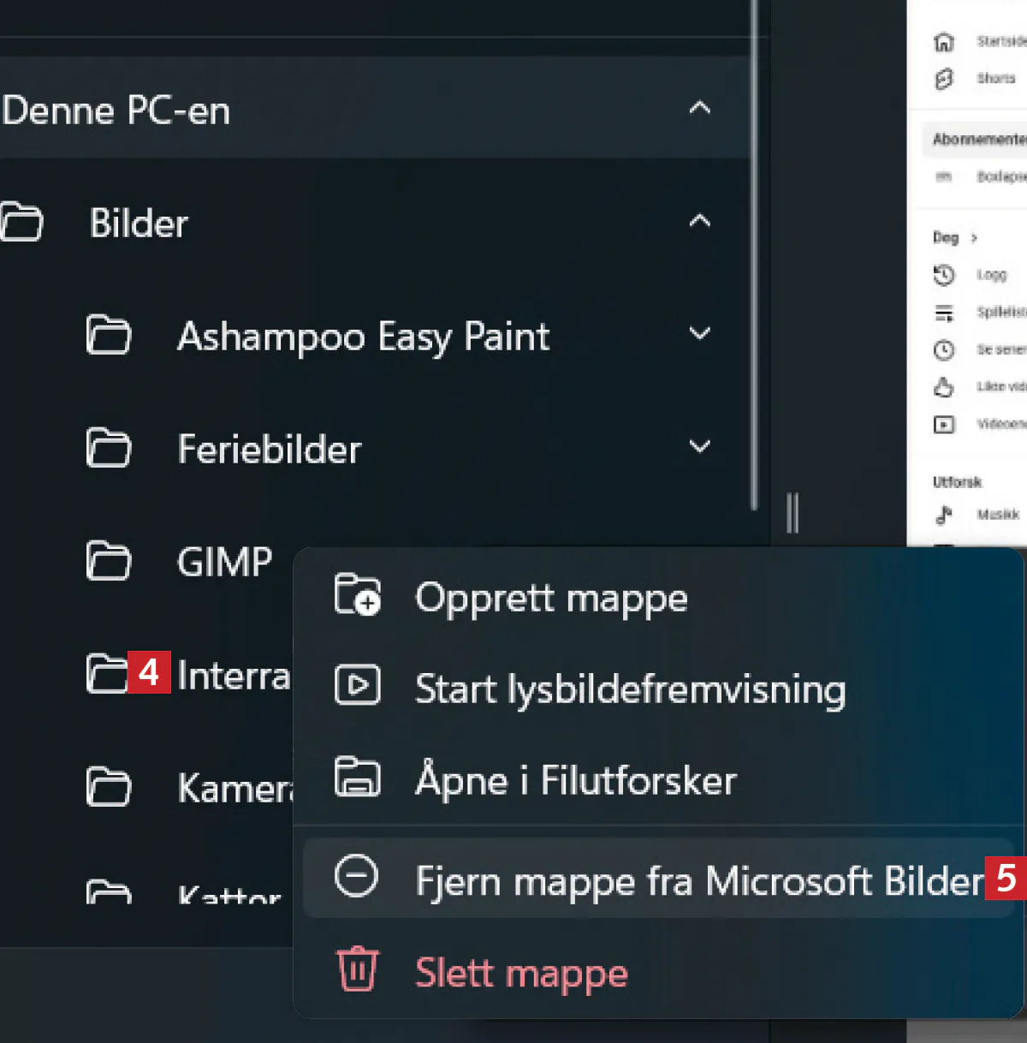Click the Bilder folder icon
The image size is (1027, 1043).
21,222
